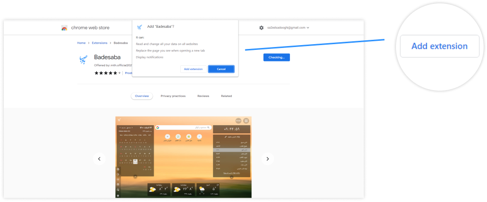The height and width of the screenshot is (202, 487).
Task: Click the blue Checking... button
Action: pos(276,57)
